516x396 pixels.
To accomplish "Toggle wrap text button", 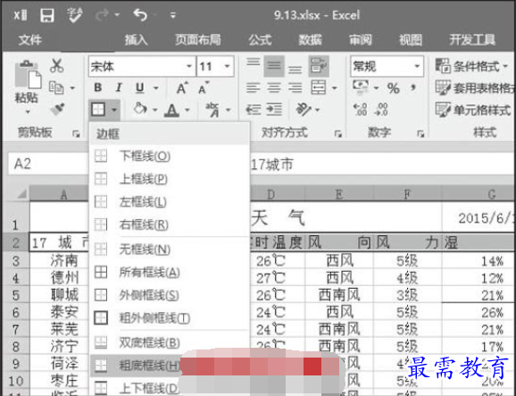I will click(319, 66).
